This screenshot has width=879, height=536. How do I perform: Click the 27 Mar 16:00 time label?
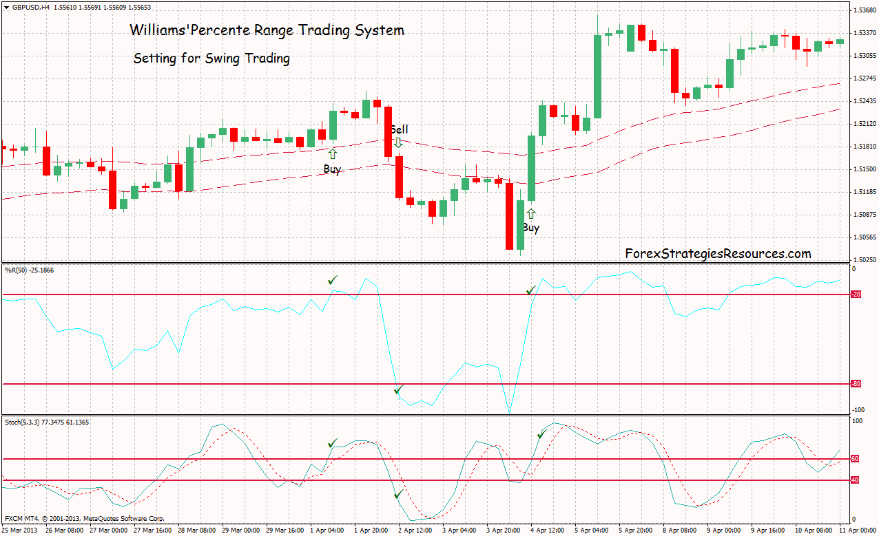click(153, 530)
